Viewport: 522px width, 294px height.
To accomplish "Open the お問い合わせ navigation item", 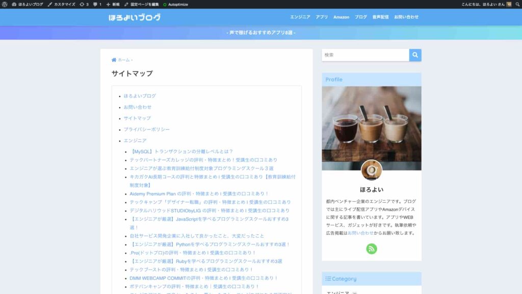I will [406, 17].
